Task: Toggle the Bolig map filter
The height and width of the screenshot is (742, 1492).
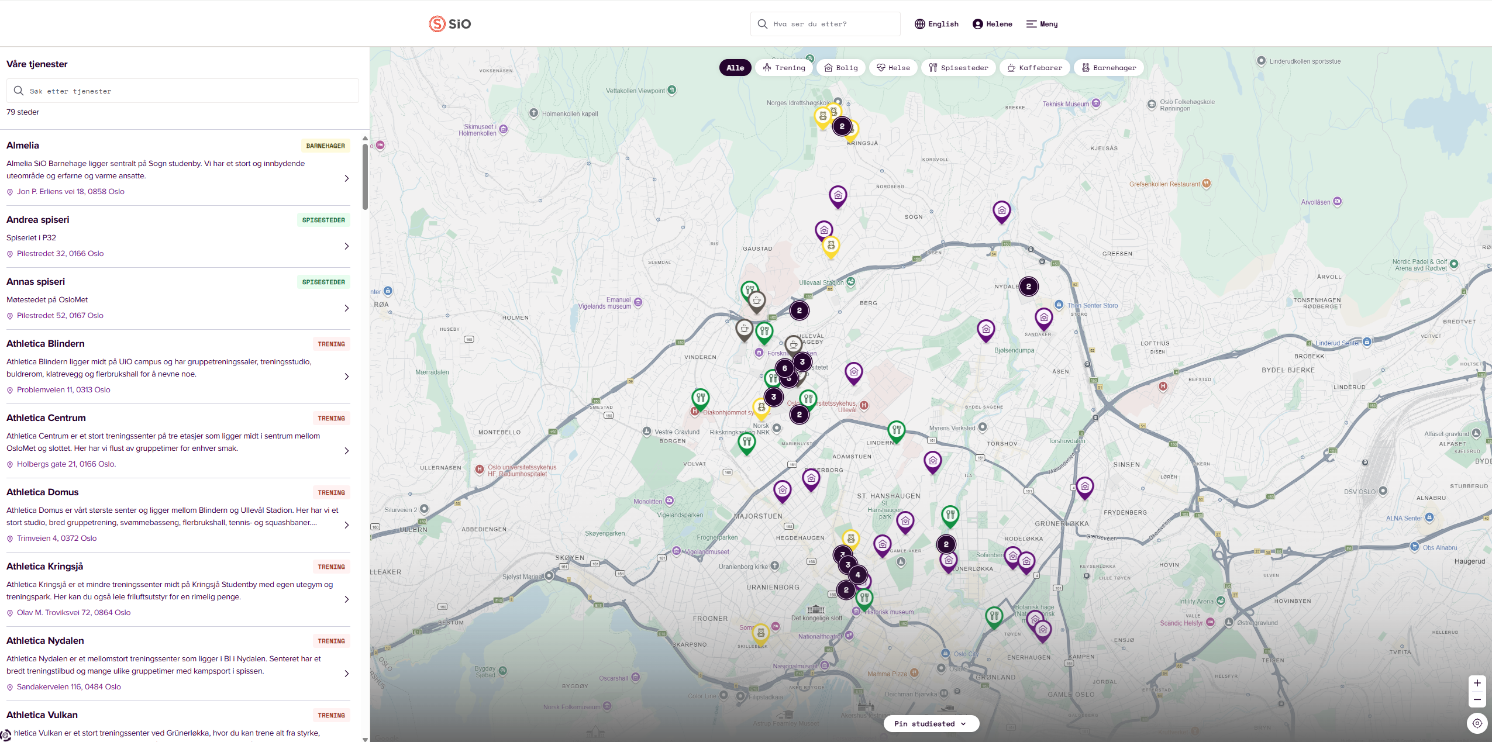Action: pyautogui.click(x=841, y=68)
